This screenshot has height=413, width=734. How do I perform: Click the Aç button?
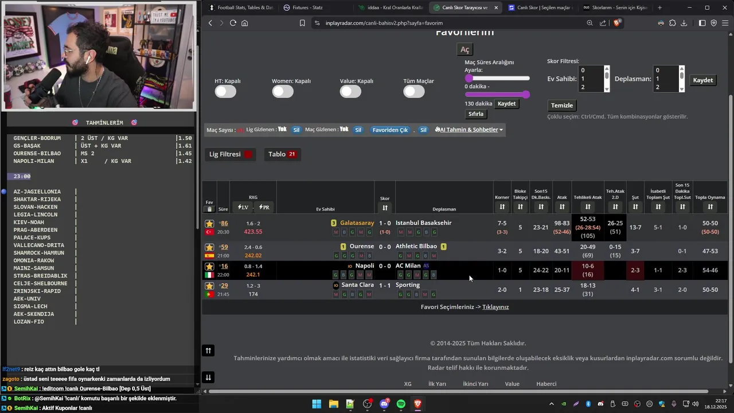click(464, 49)
